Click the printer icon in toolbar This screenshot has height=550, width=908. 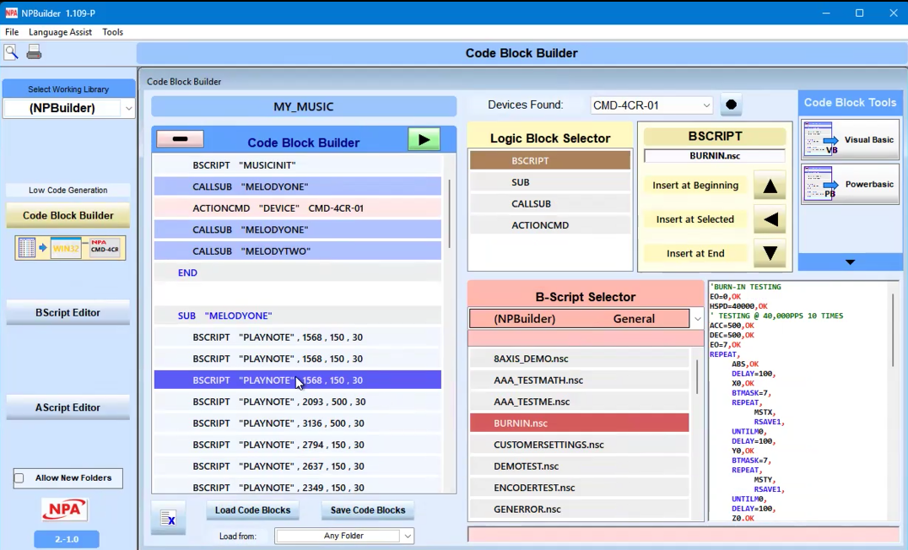point(34,52)
